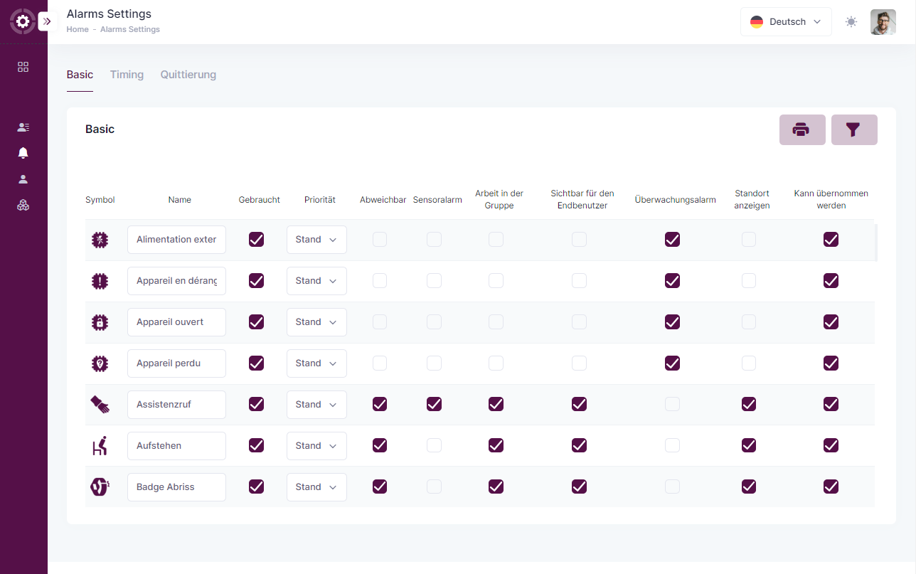Click the table's vertical scrollbar
The image size is (916, 574).
click(875, 243)
